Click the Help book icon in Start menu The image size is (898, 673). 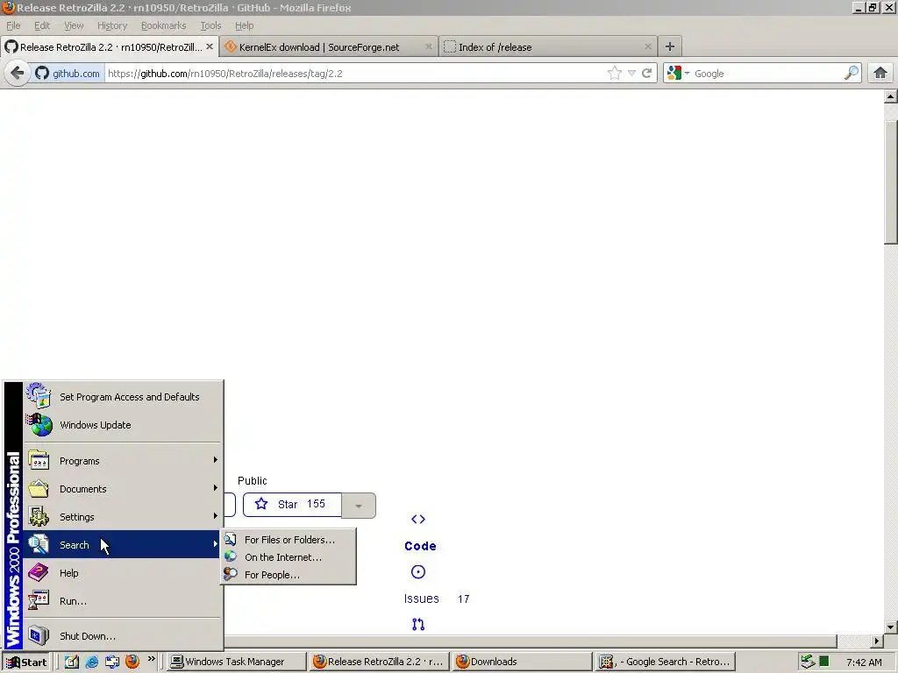(x=39, y=573)
